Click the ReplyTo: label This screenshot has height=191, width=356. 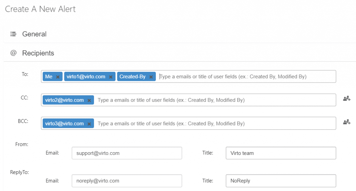19,172
